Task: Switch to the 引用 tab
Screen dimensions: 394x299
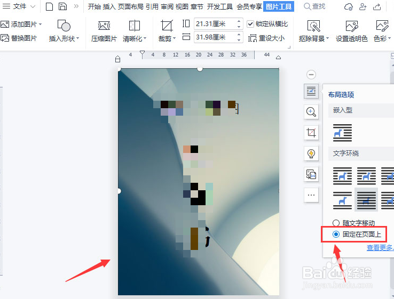Action: point(152,6)
